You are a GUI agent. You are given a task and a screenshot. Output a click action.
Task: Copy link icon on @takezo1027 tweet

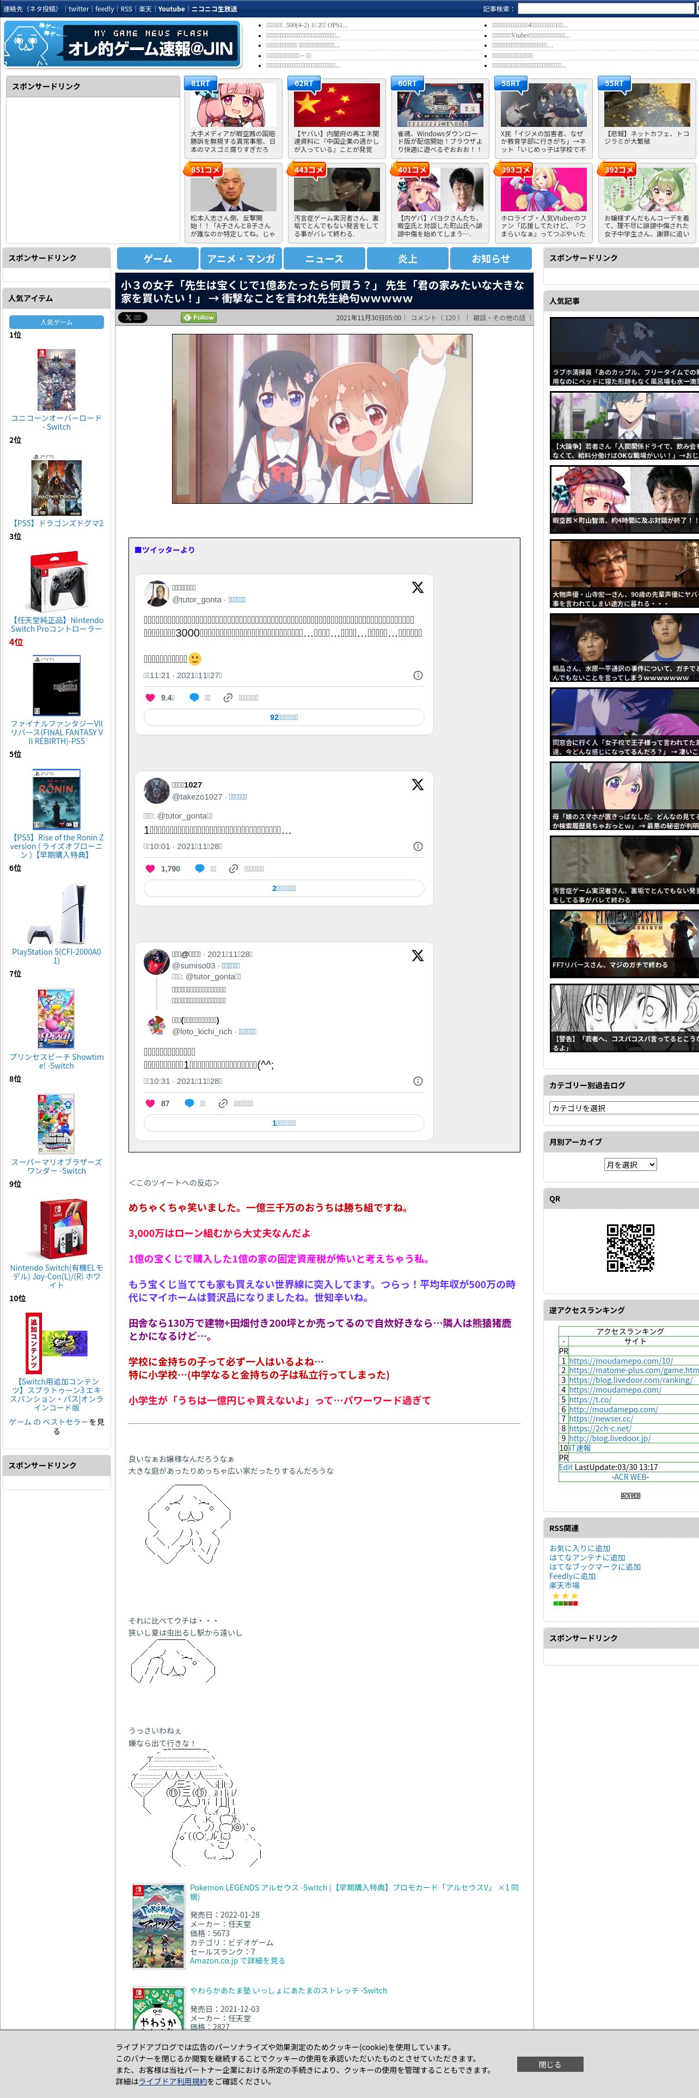tap(234, 868)
